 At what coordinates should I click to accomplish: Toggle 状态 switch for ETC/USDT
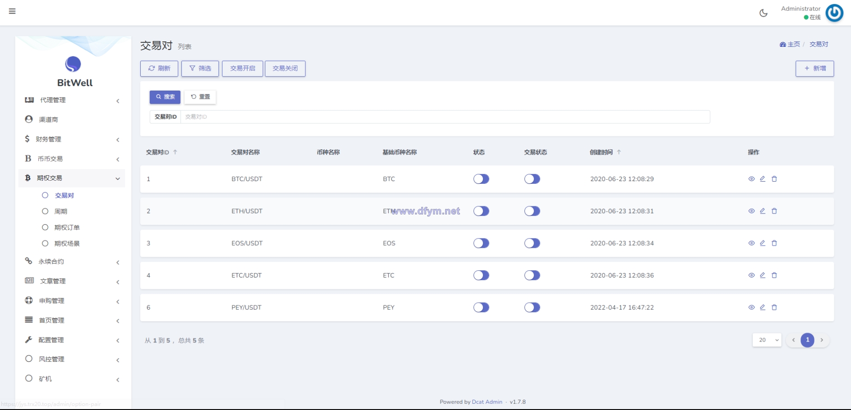[x=481, y=275]
